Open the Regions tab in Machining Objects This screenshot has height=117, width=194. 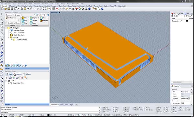click(x=17, y=74)
